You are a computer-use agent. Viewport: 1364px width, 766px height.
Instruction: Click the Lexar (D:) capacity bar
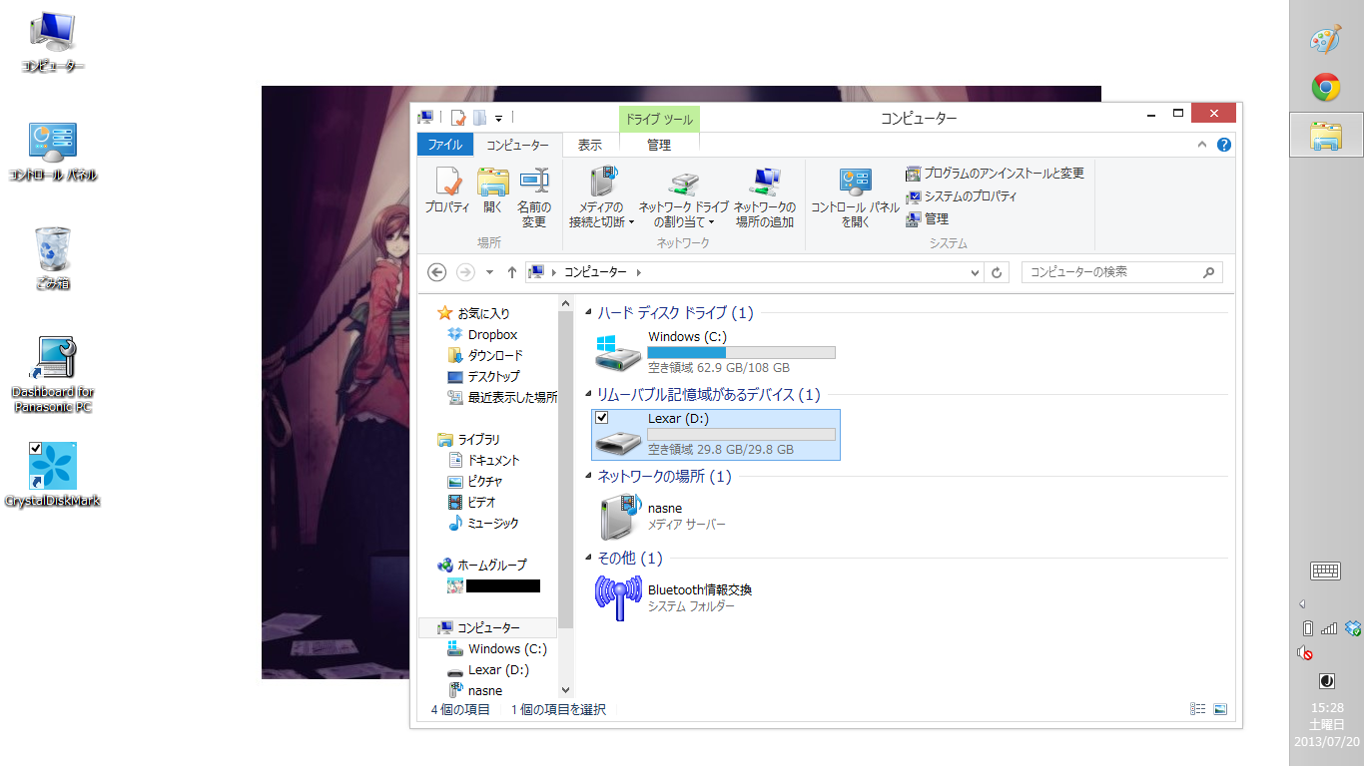(741, 434)
